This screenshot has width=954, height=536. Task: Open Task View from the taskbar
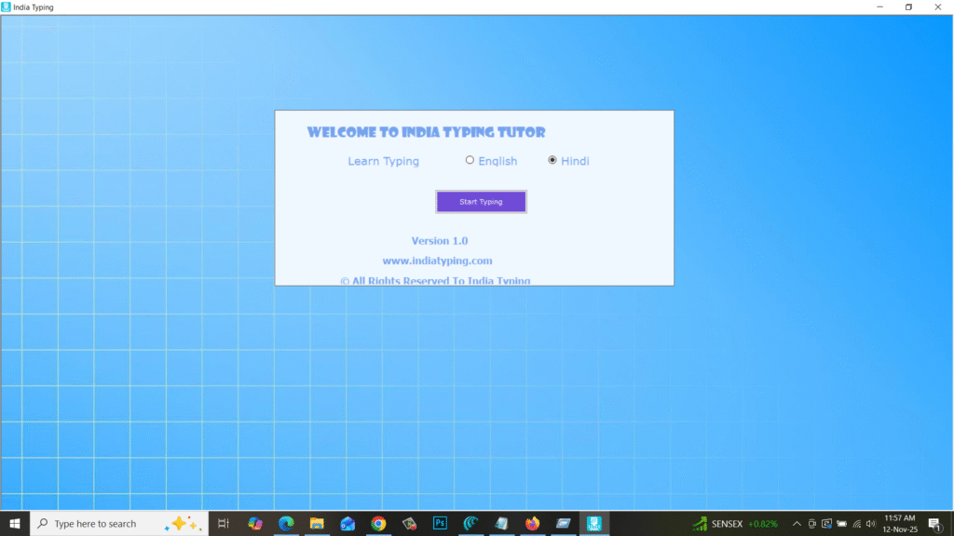pos(224,523)
